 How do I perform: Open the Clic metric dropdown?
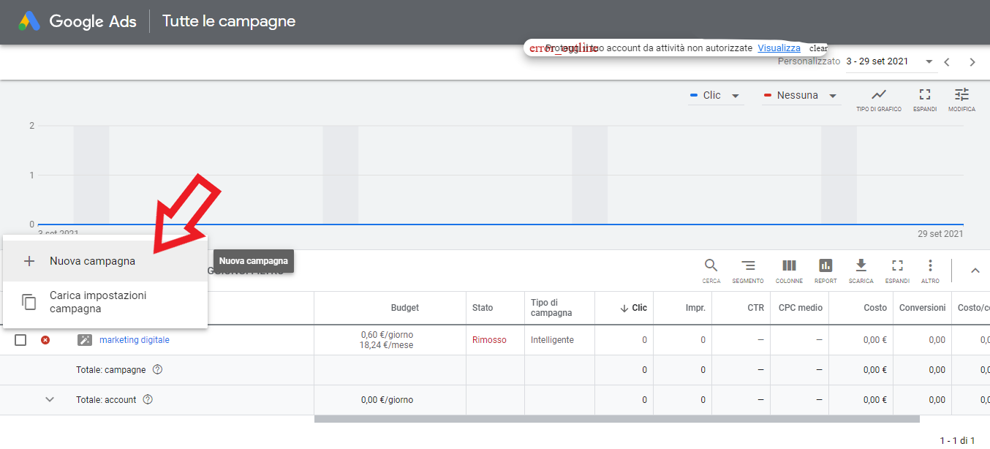coord(716,96)
